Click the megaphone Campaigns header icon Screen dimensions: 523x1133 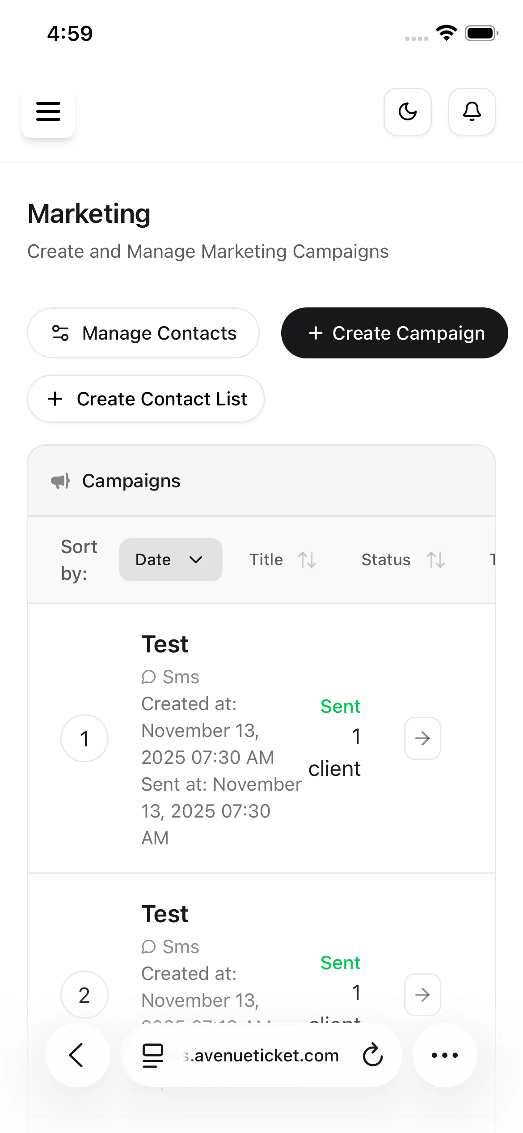60,481
